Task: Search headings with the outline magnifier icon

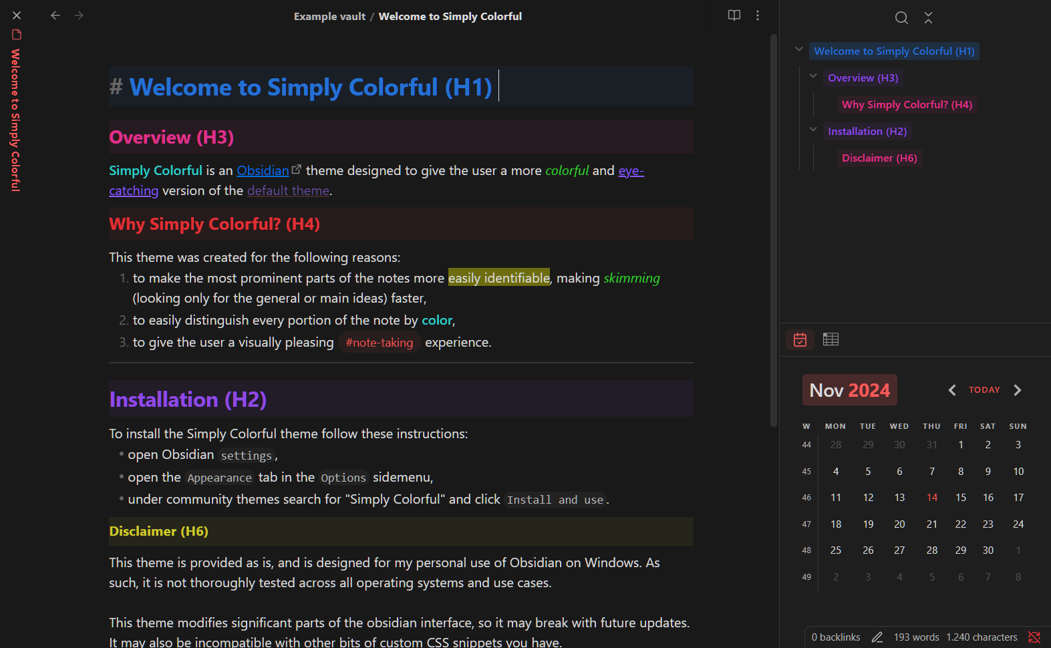Action: point(901,18)
